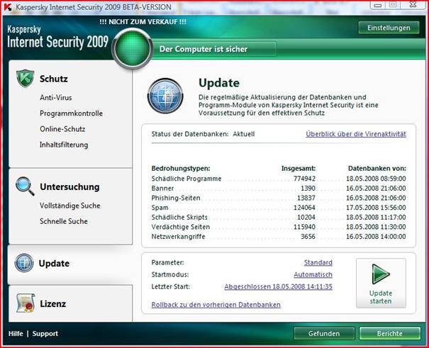The height and width of the screenshot is (348, 429).
Task: Open the Support link
Action: [45, 334]
